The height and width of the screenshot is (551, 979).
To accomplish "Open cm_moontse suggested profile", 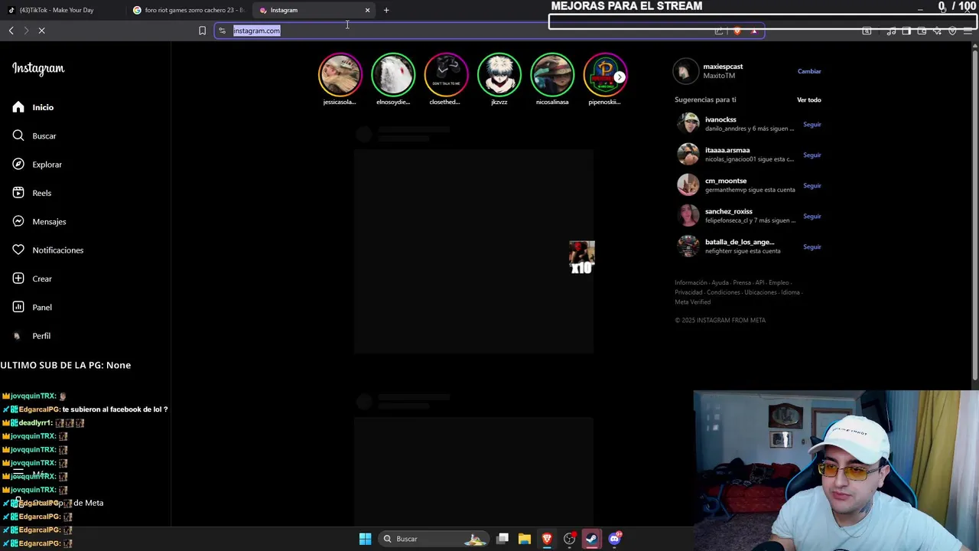I will (726, 181).
